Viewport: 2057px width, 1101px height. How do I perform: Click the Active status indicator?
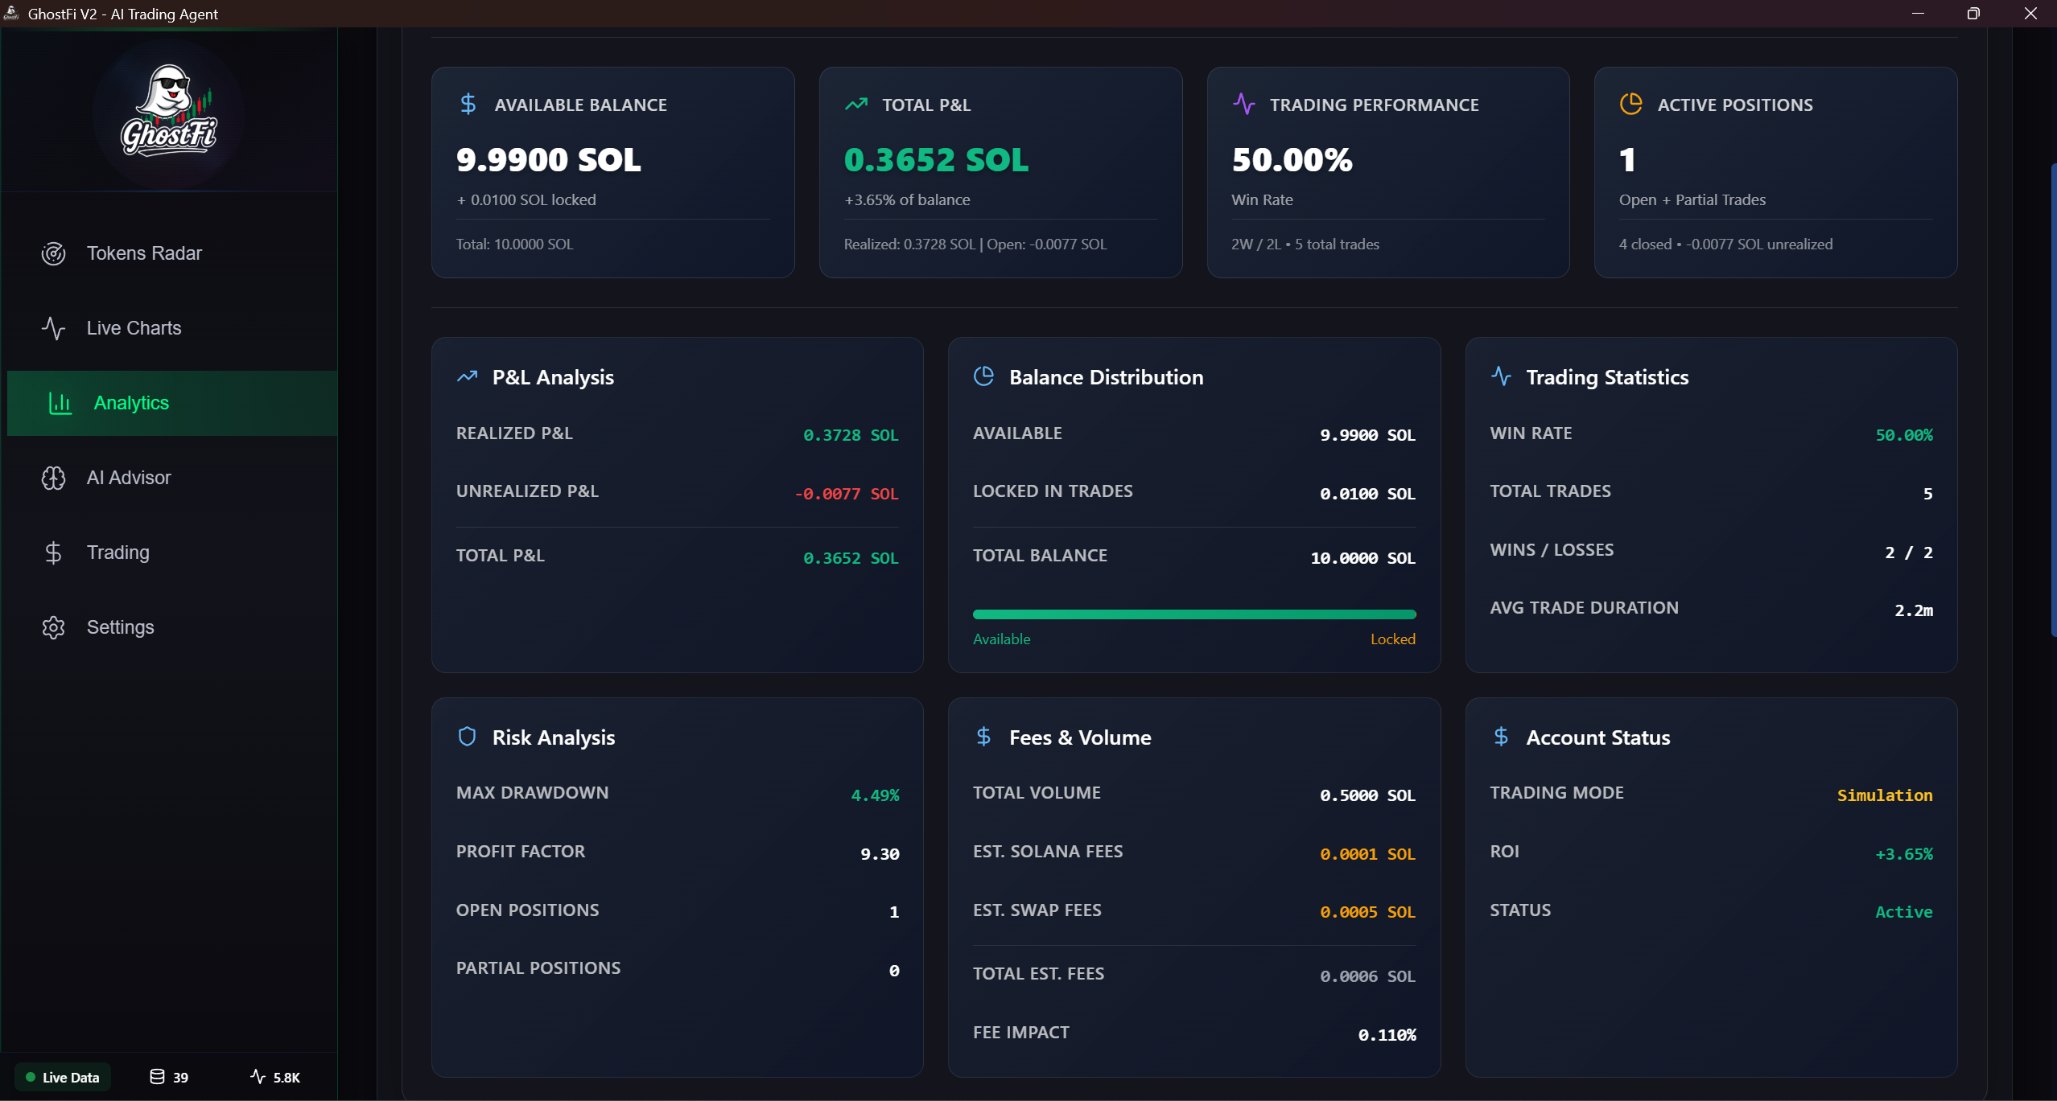1904,912
